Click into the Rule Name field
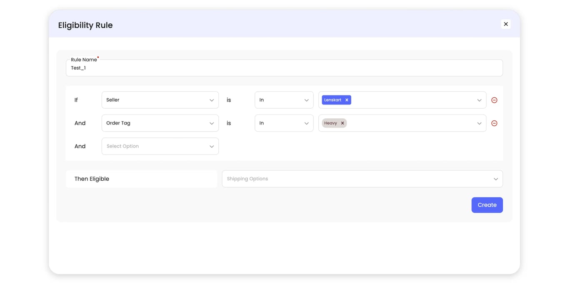Image resolution: width=569 pixels, height=284 pixels. point(284,67)
